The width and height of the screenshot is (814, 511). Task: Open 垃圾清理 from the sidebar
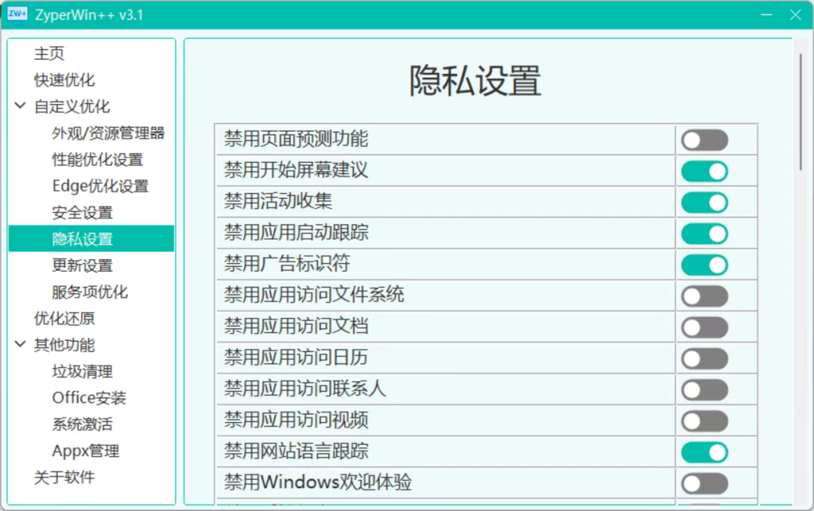click(x=82, y=372)
